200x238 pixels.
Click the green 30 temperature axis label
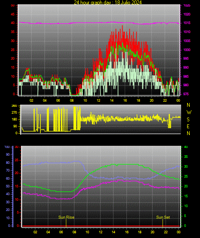click(186, 166)
